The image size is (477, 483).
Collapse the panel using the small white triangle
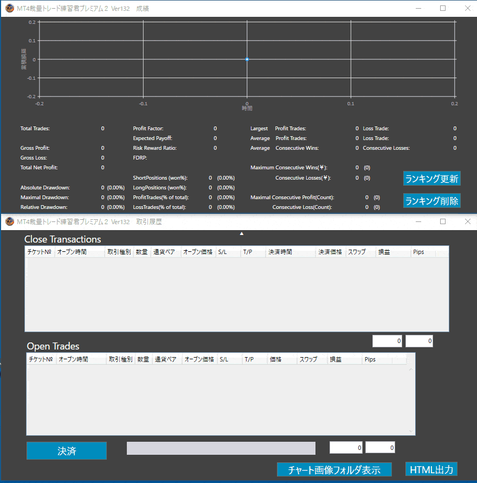coord(242,233)
